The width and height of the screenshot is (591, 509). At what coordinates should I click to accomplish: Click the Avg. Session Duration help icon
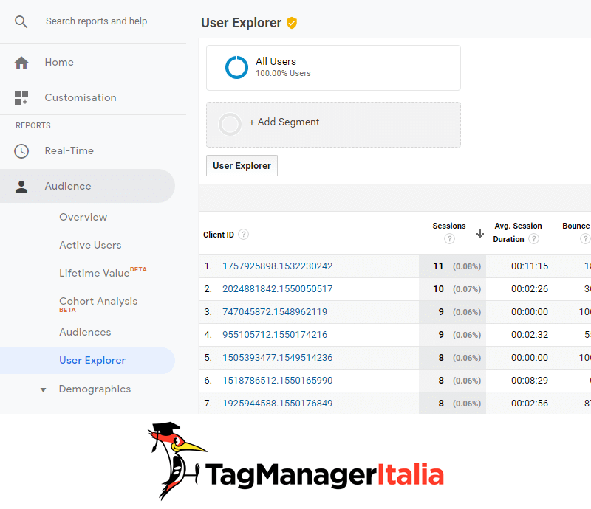(x=533, y=239)
